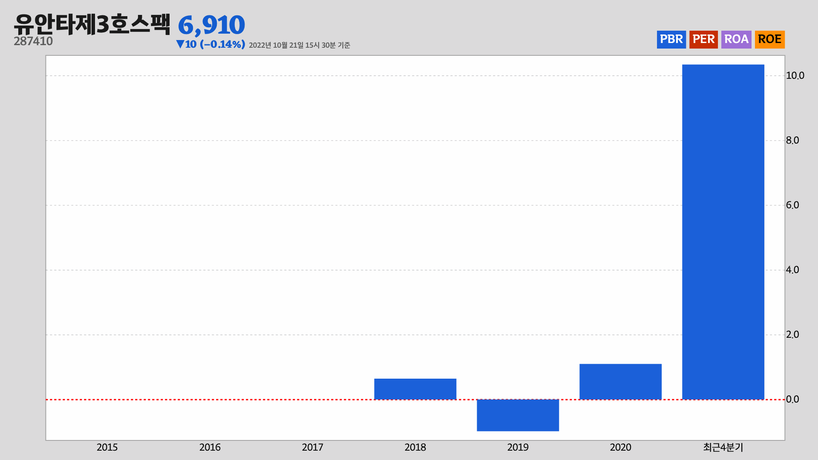Click the stock code 287410
The height and width of the screenshot is (460, 818).
[33, 41]
